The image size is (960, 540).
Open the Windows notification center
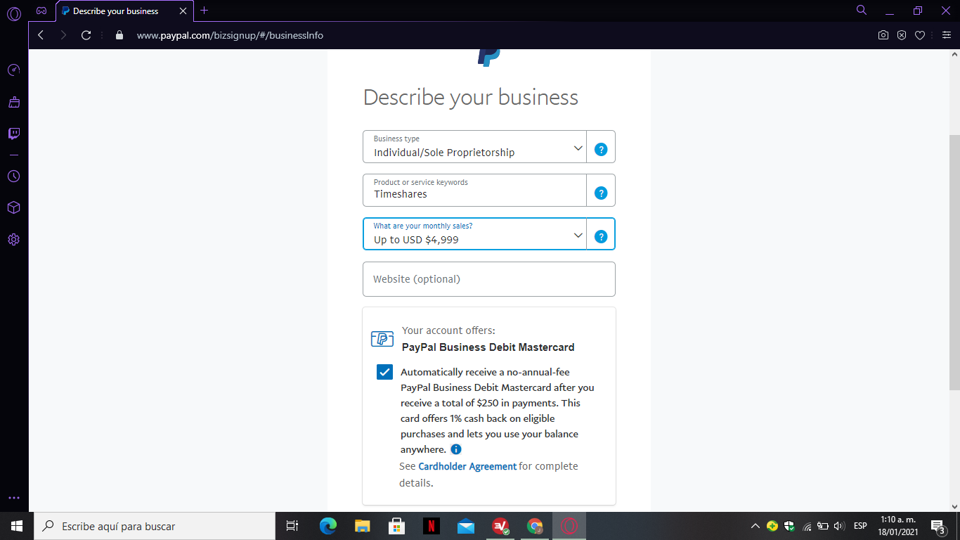point(937,526)
